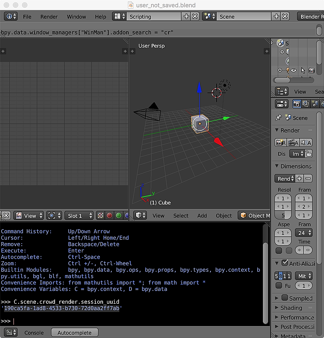Open the scene browse icon dropdown
The width and height of the screenshot is (324, 338).
(210, 16)
